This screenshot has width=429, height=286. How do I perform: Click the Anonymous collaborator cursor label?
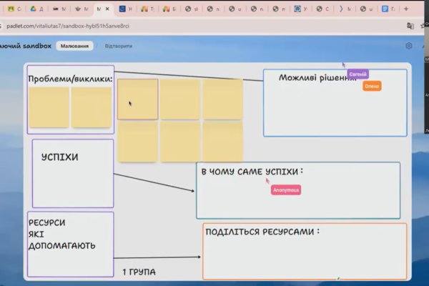coord(285,190)
